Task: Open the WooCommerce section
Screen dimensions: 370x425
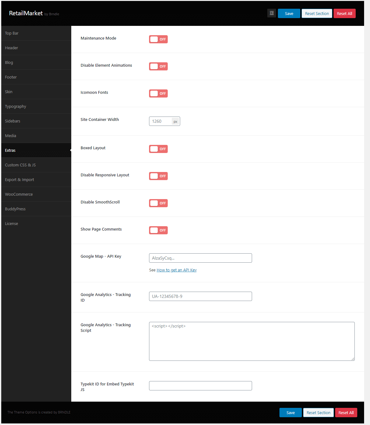Action: pyautogui.click(x=36, y=194)
